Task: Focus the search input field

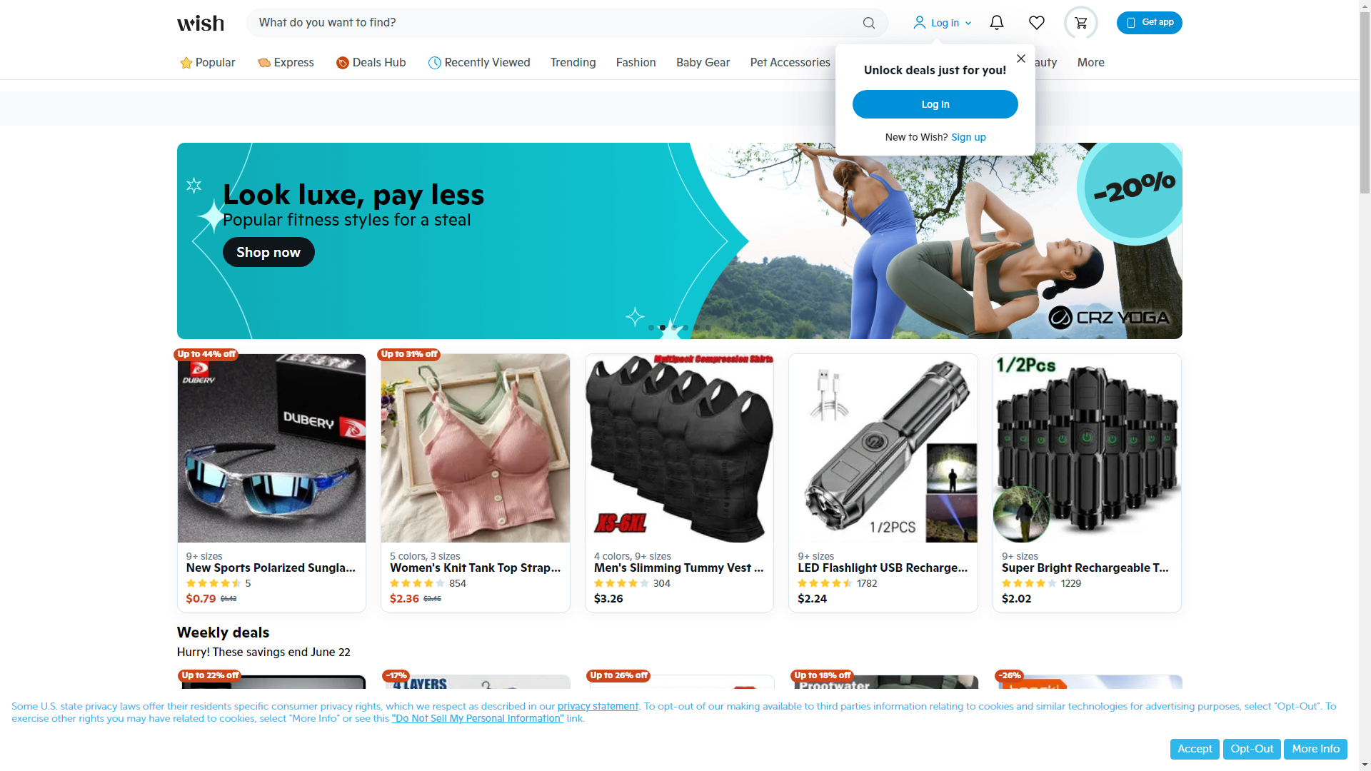Action: (557, 23)
